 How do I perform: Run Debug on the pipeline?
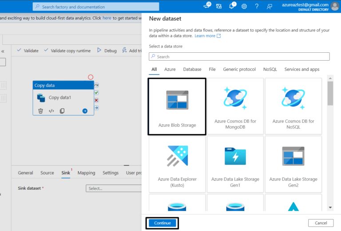(x=107, y=51)
